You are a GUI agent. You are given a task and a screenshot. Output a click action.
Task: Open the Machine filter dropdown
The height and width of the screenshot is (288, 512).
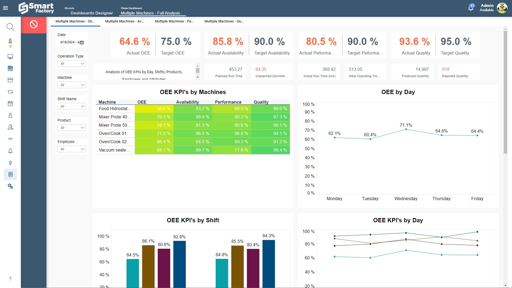coord(72,85)
